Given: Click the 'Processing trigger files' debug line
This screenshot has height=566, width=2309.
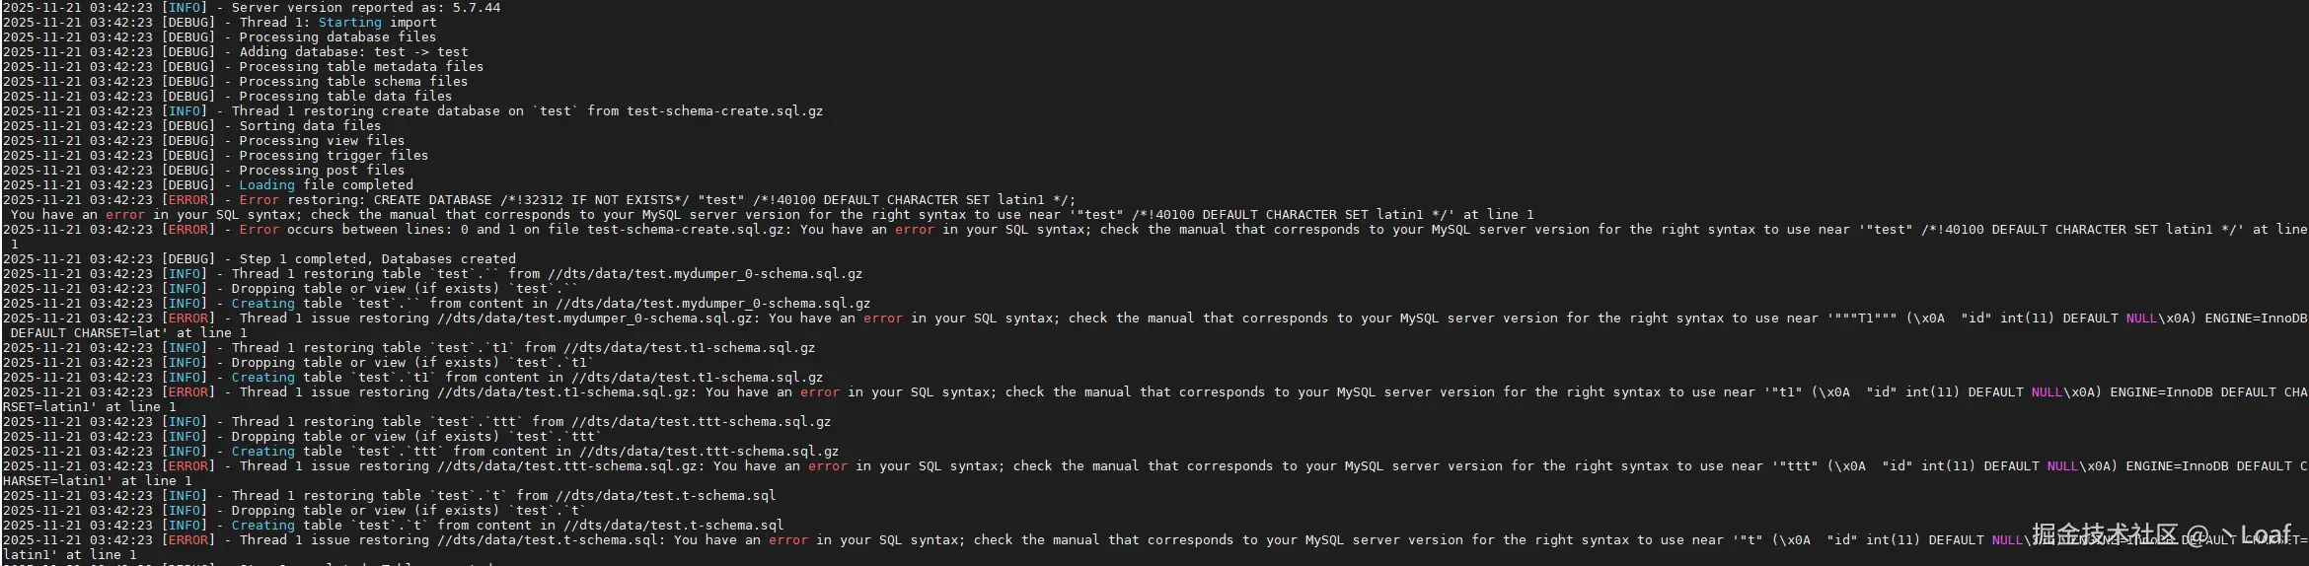Looking at the screenshot, I should tap(333, 156).
